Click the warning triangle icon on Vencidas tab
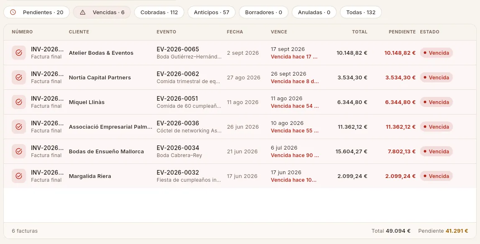 (83, 12)
